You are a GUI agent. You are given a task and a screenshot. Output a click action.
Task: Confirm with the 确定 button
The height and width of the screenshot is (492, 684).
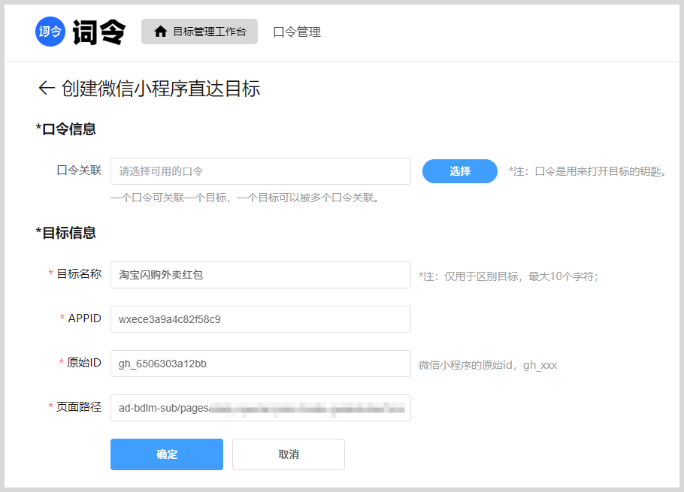click(167, 454)
